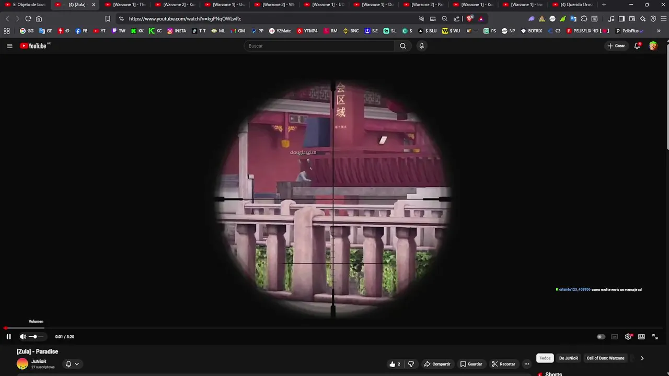Click the Recortar clip button

click(x=503, y=364)
